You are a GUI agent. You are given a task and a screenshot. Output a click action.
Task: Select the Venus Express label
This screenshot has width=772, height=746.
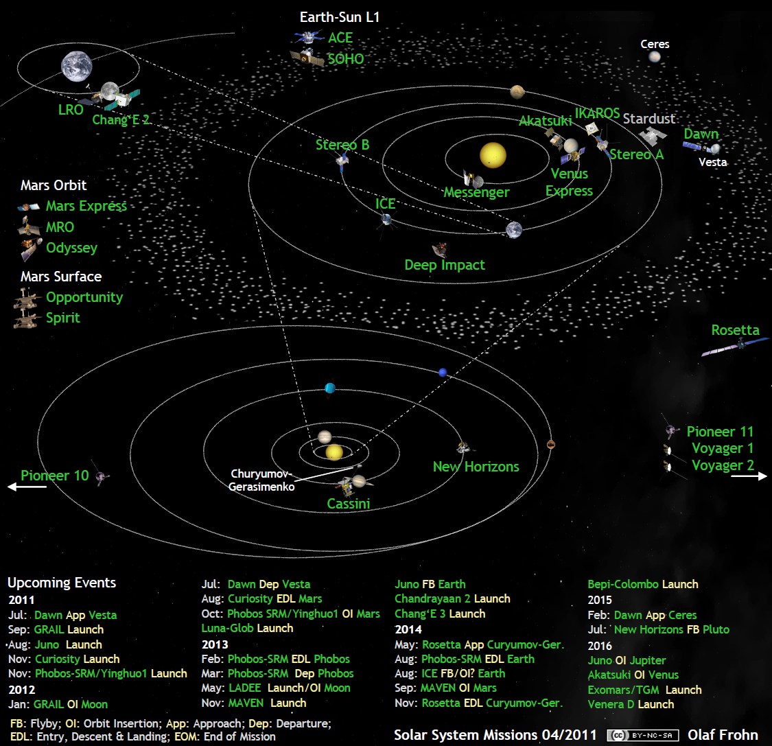pyautogui.click(x=569, y=183)
